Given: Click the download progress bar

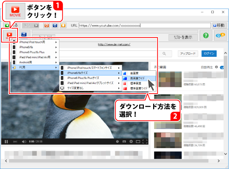Looking at the screenshot, I should pos(115,32).
